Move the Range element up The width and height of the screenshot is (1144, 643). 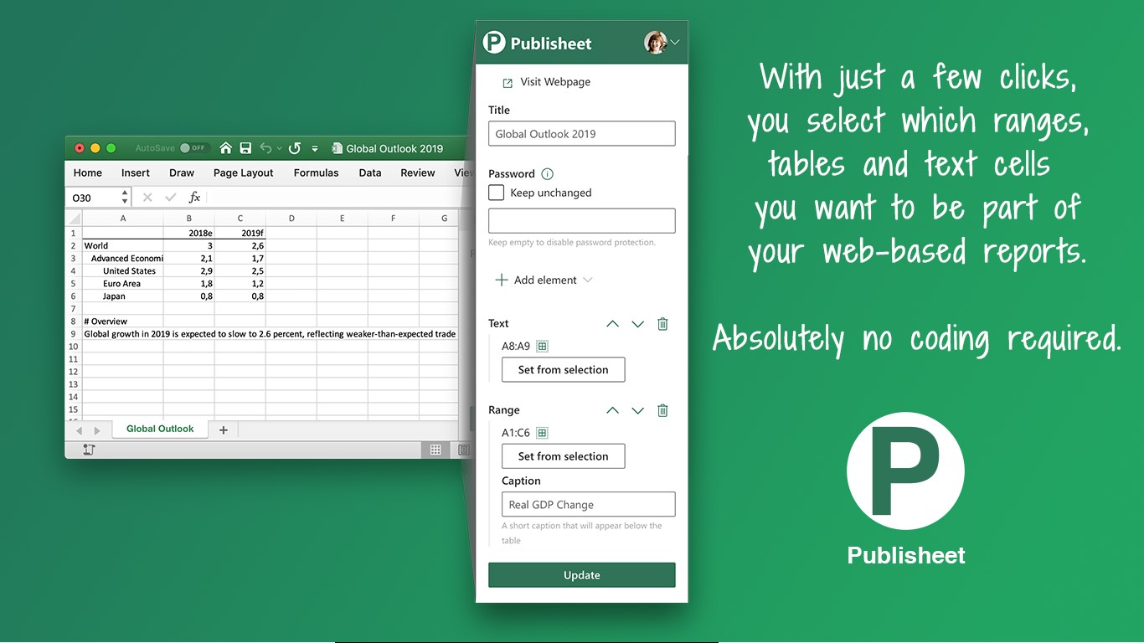(613, 410)
